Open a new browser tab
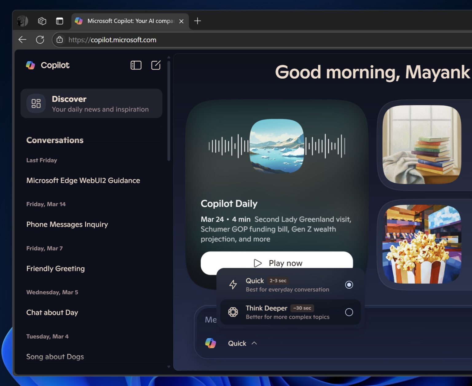 (197, 21)
